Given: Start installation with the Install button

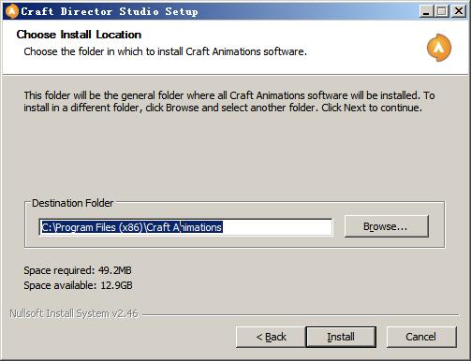Looking at the screenshot, I should tap(341, 337).
